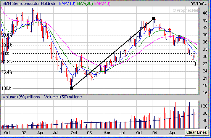
Task: Click the 04 year label on time axis
Action: click(x=155, y=133)
